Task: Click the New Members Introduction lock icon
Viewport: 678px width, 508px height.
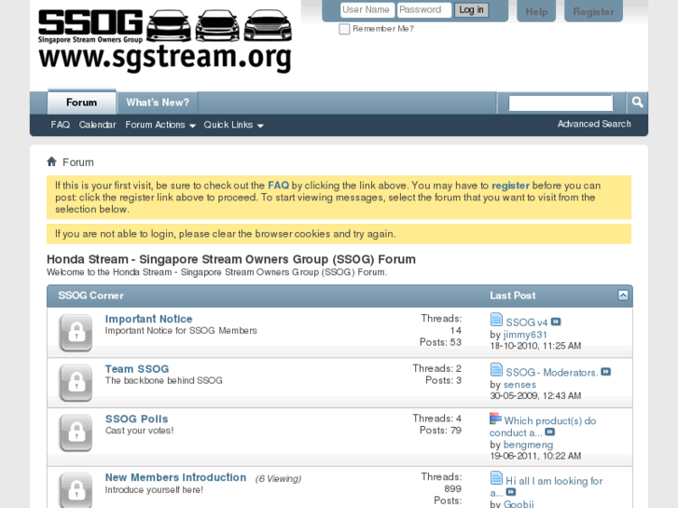Action: (76, 490)
